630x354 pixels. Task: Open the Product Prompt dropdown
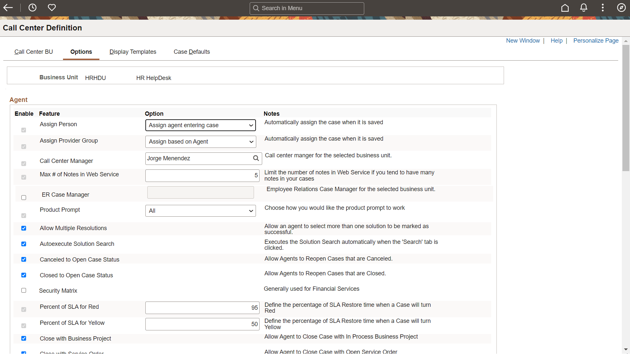[x=200, y=211]
